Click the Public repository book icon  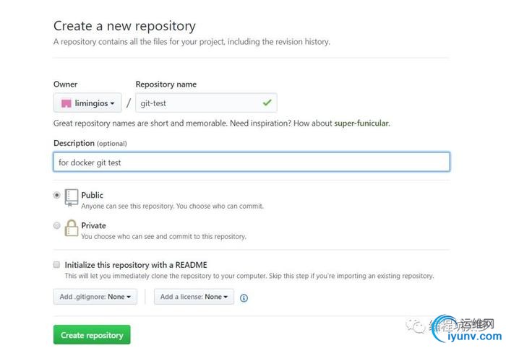[x=72, y=197]
